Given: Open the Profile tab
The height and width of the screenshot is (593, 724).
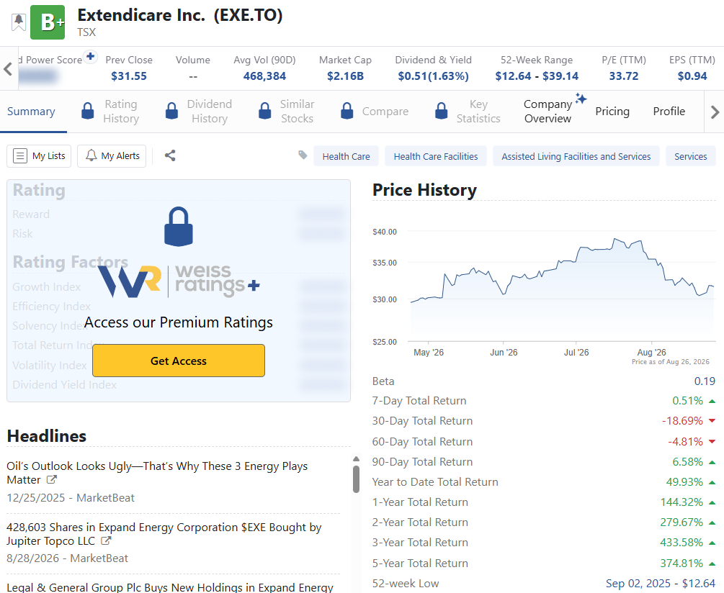Looking at the screenshot, I should pos(669,111).
